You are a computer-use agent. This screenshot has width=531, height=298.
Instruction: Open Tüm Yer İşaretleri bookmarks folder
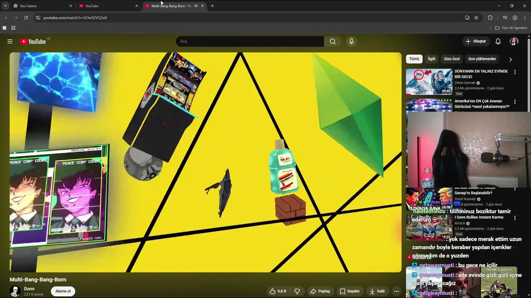click(x=511, y=28)
